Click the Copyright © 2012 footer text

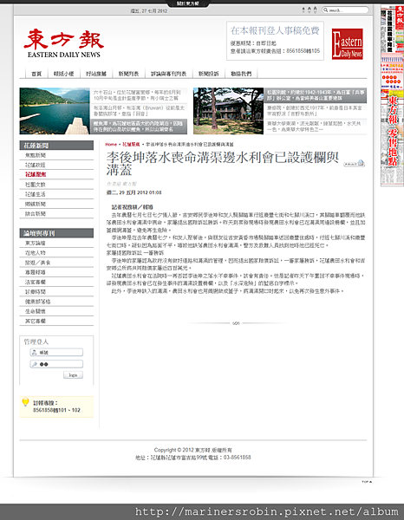point(193,450)
